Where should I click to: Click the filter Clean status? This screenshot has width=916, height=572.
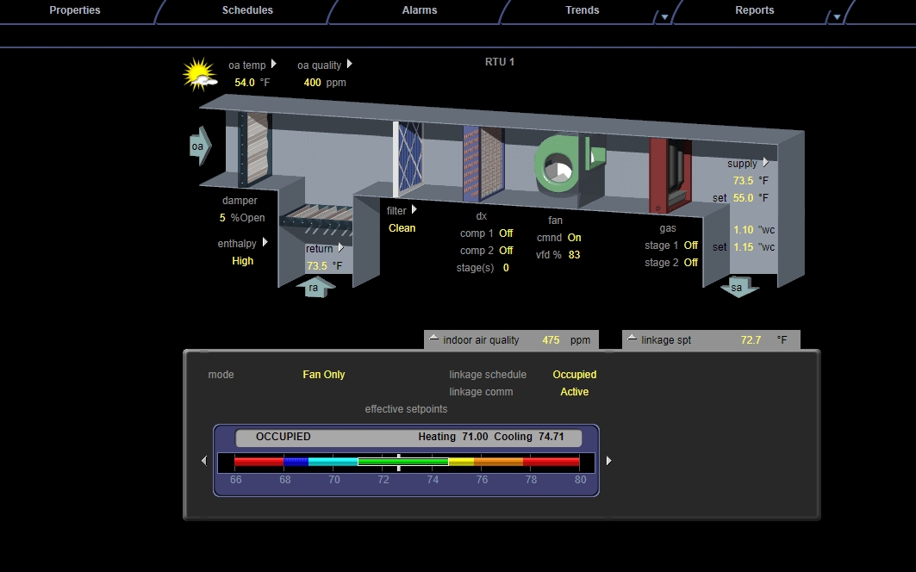tap(402, 228)
